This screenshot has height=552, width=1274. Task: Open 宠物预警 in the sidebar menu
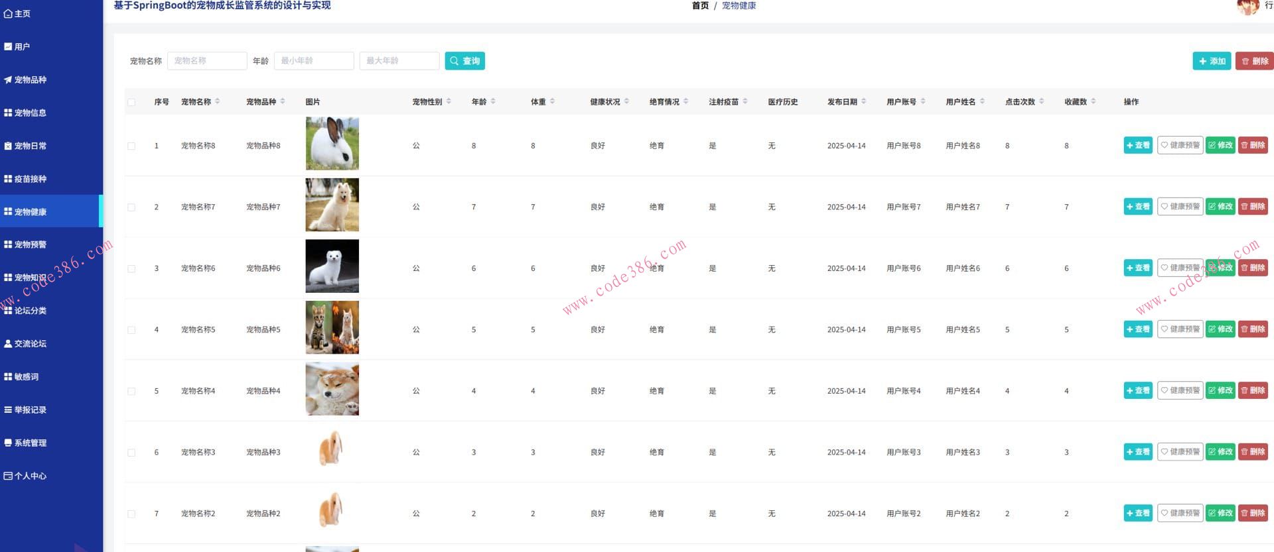(31, 245)
